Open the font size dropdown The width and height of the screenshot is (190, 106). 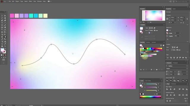[x=175, y=72]
